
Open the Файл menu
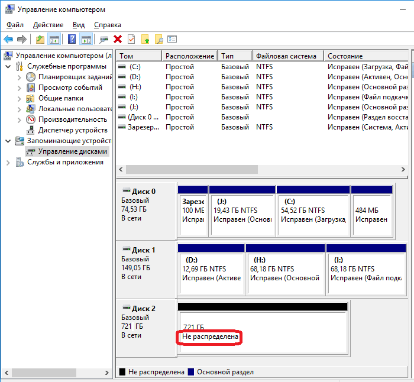[x=15, y=25]
